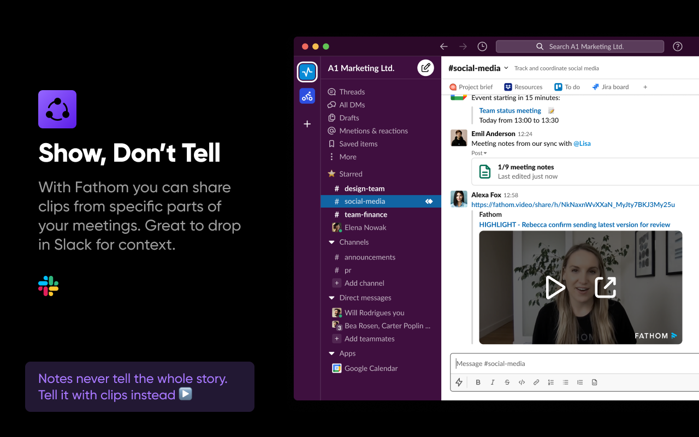Open the Jira board bookmark
699x437 pixels.
pyautogui.click(x=610, y=87)
